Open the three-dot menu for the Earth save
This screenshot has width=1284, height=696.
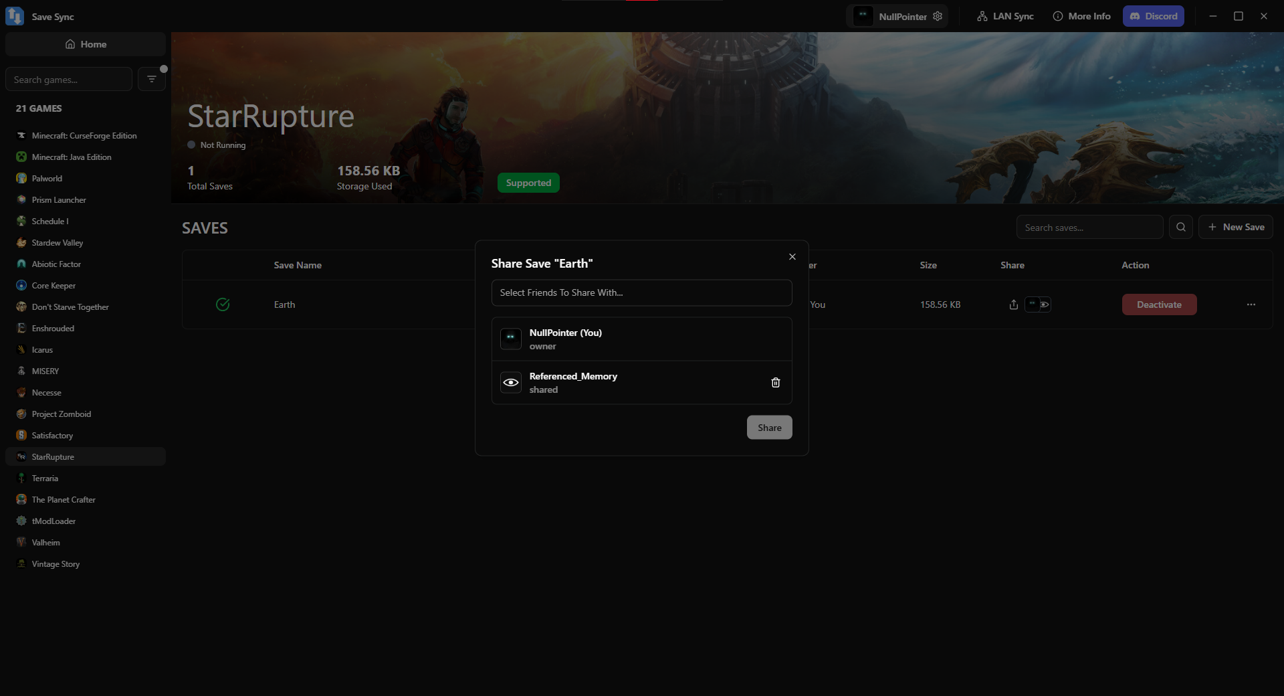tap(1251, 304)
